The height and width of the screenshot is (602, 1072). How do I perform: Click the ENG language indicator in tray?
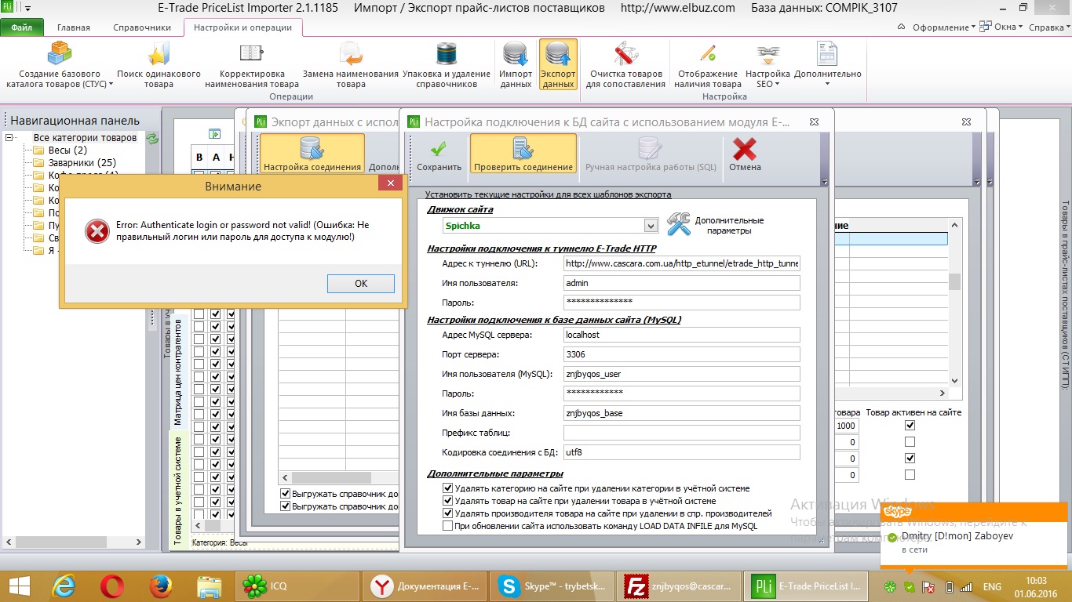coord(992,586)
